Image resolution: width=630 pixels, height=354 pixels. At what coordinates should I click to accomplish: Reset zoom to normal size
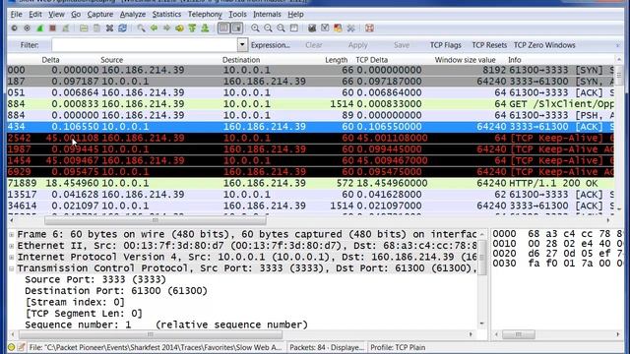pos(281,29)
